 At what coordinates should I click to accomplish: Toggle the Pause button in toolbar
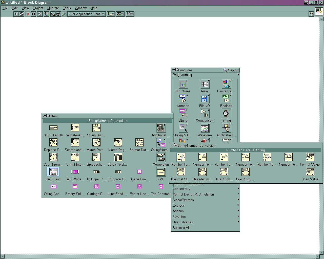pyautogui.click(x=33, y=14)
